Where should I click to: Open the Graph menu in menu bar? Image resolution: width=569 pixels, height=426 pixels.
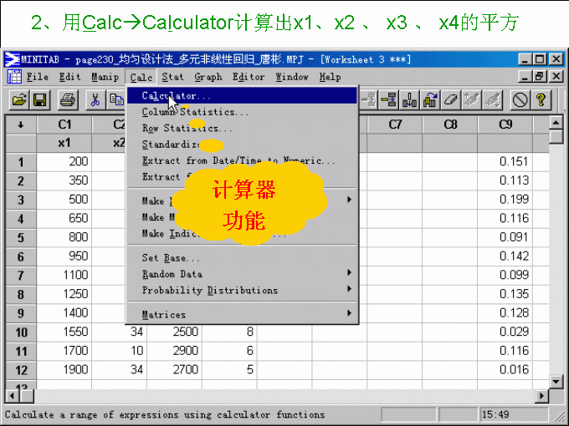208,77
